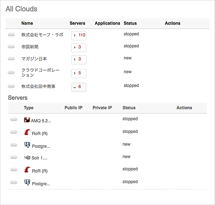The width and height of the screenshot is (215, 205).
Task: Toggle the switch for 株式会社モーフ・ラボ cloud
Action: pos(11,35)
